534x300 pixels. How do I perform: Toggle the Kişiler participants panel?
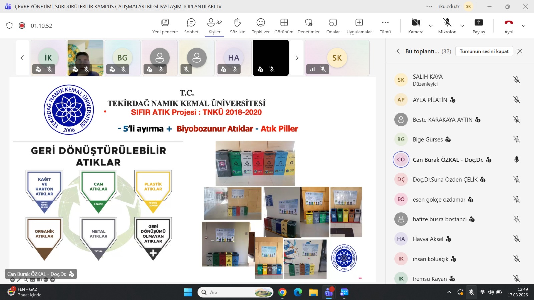(x=214, y=26)
